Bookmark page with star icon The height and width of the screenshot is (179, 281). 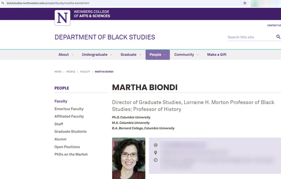(245, 3)
